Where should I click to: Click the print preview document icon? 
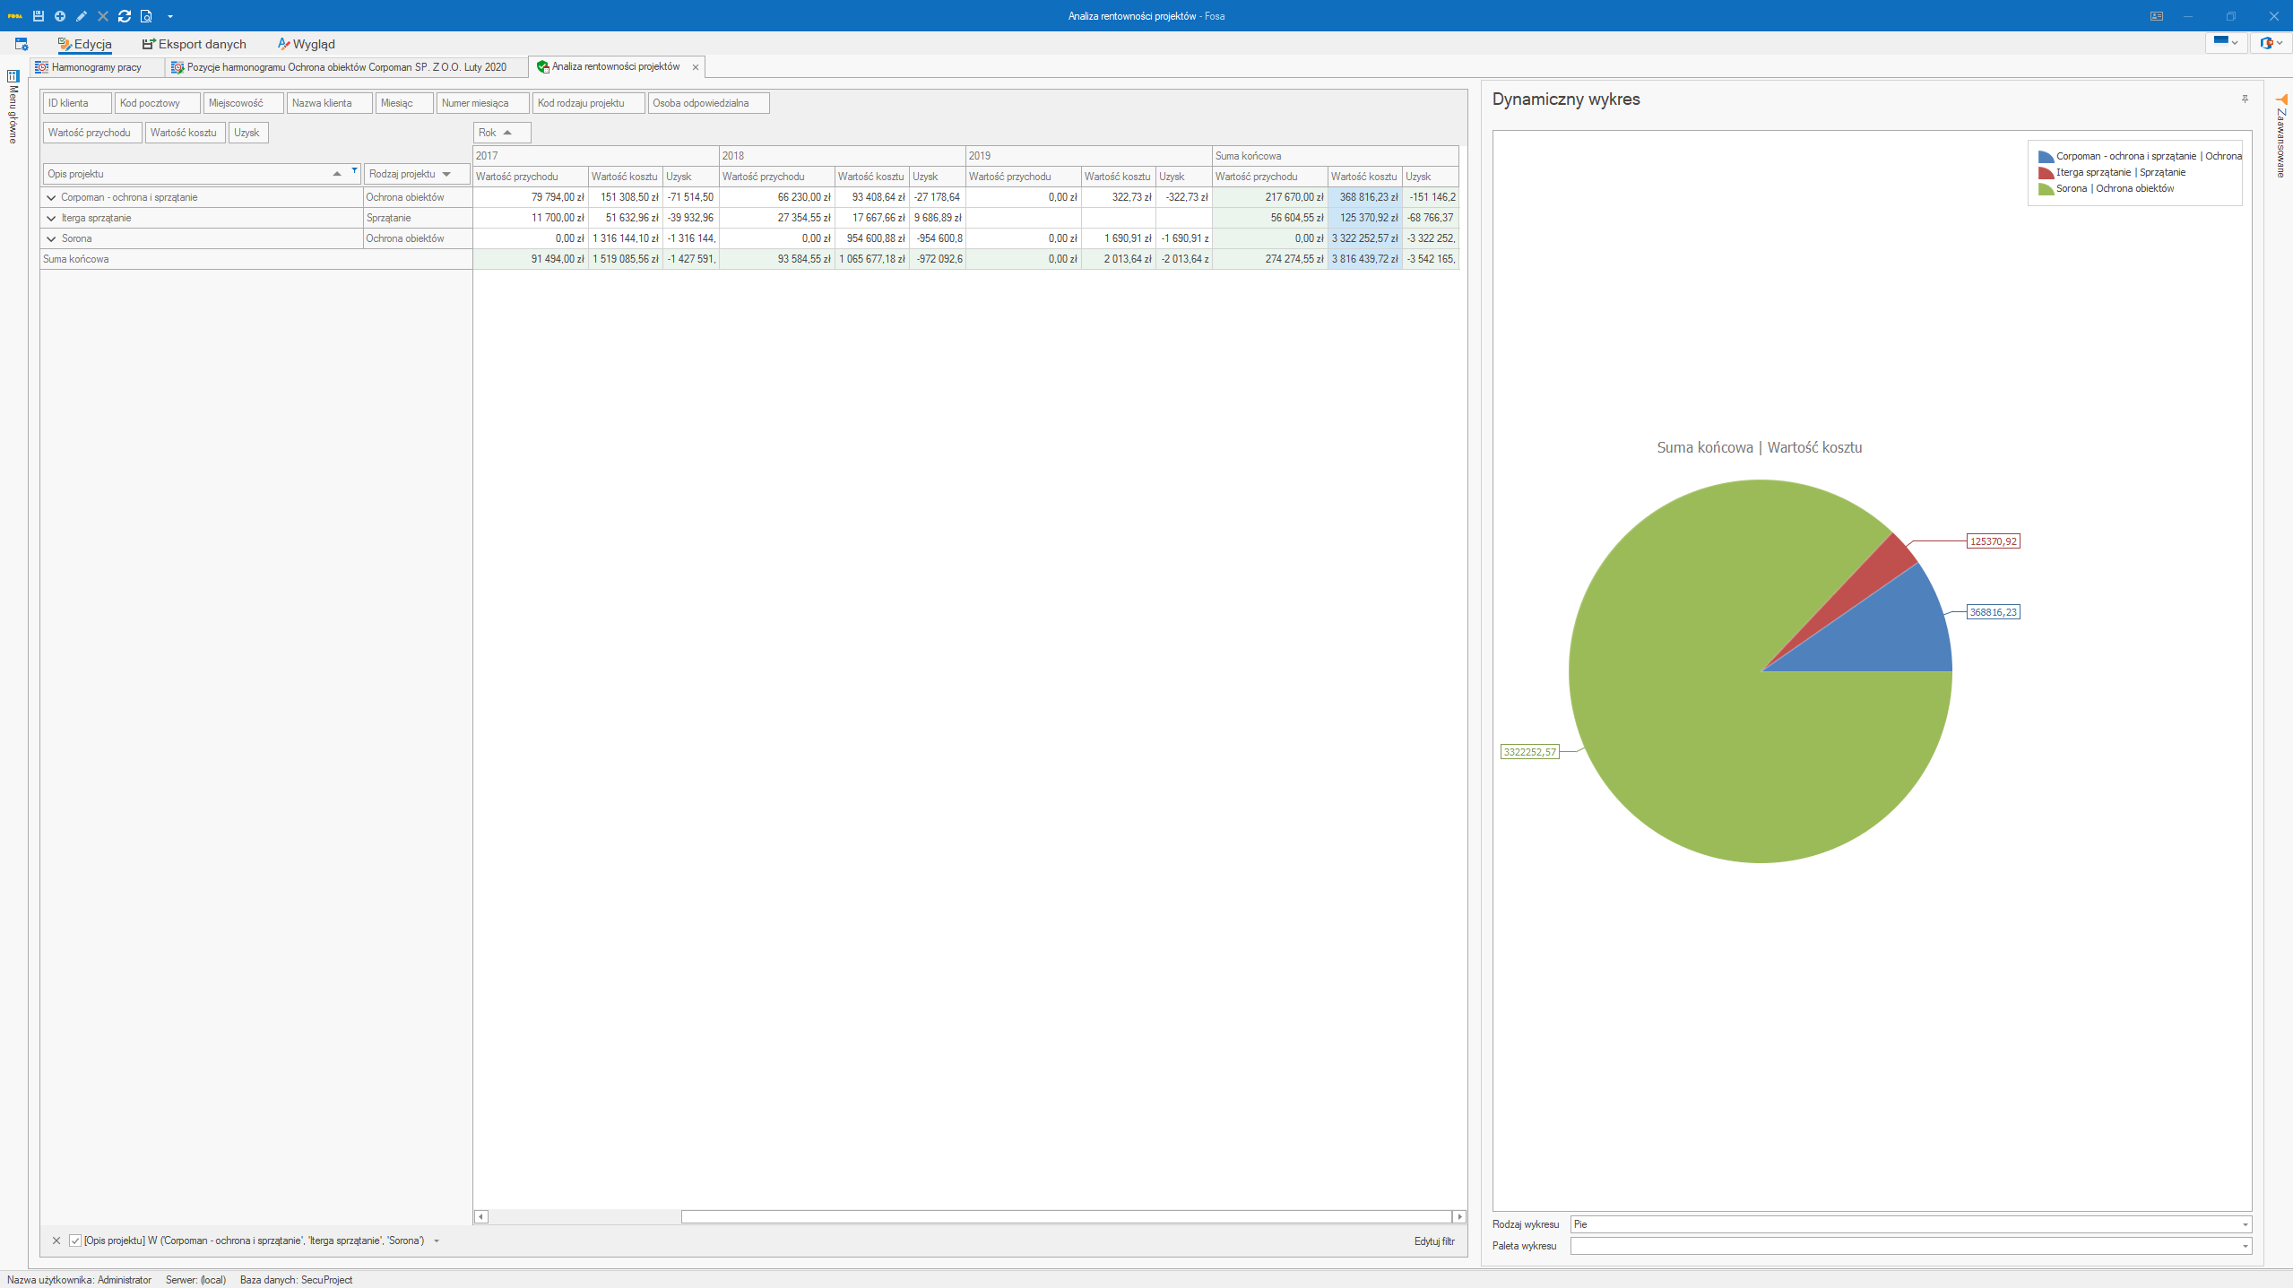pyautogui.click(x=146, y=16)
